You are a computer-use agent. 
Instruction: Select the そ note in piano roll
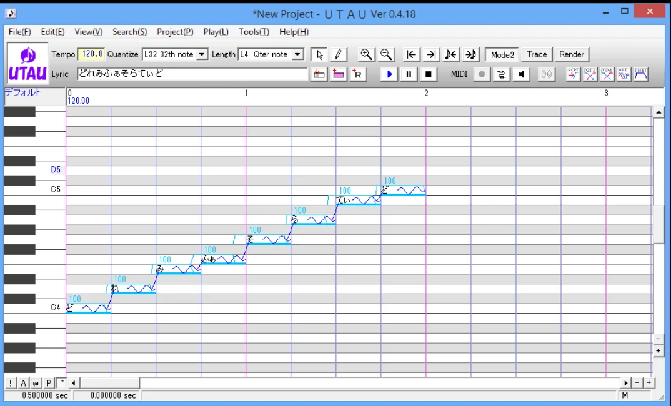268,240
